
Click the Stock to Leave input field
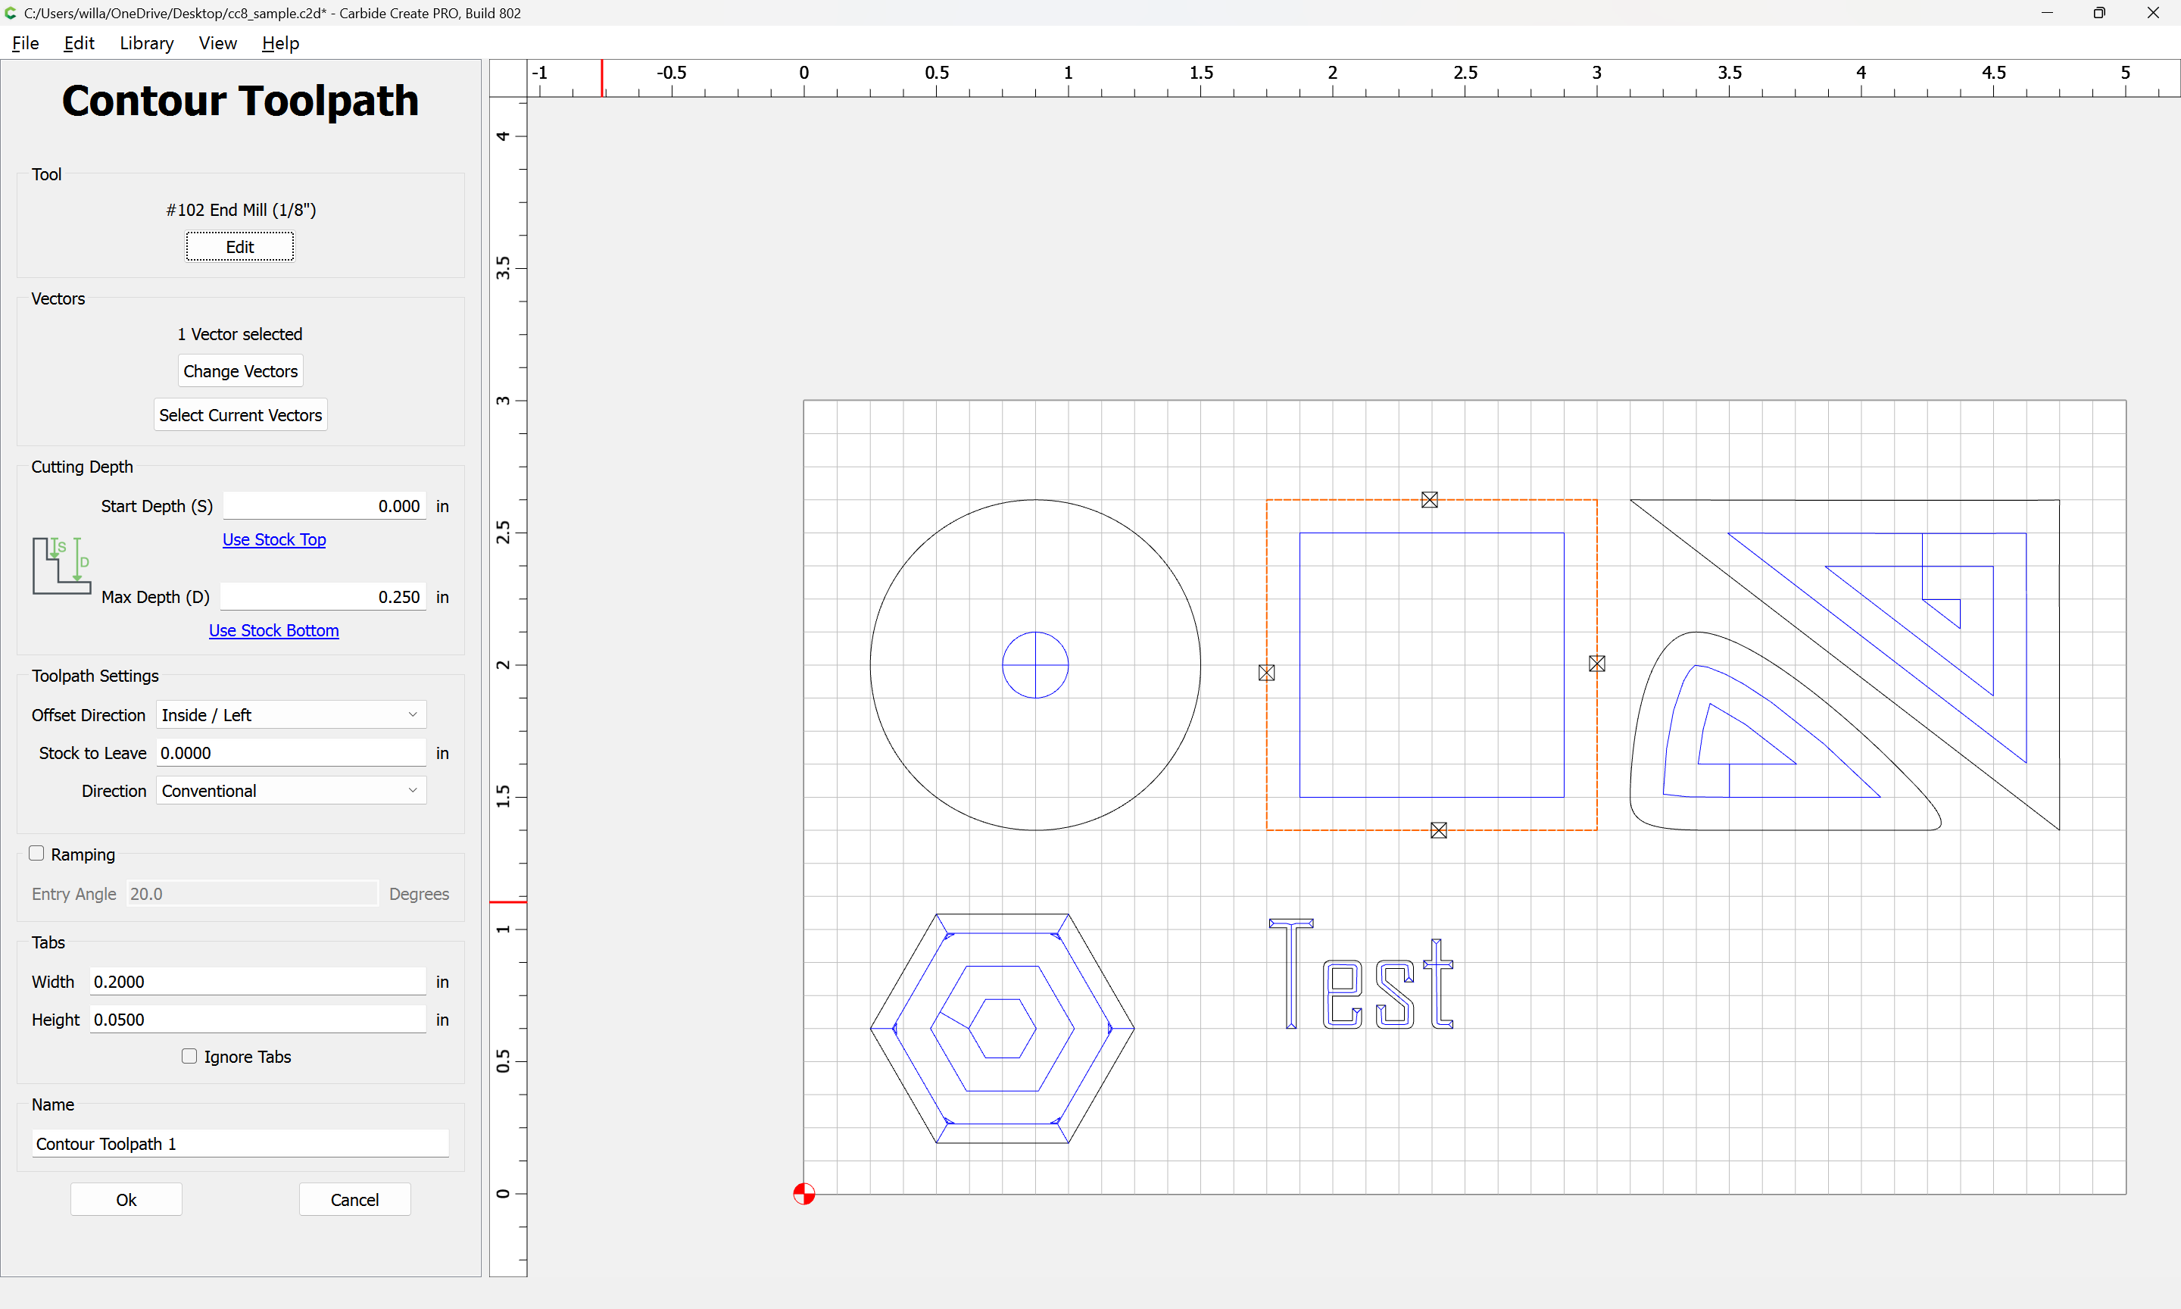(291, 753)
